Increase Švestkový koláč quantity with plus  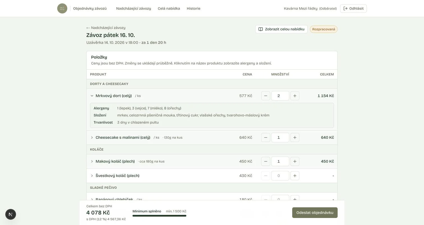pyautogui.click(x=295, y=176)
